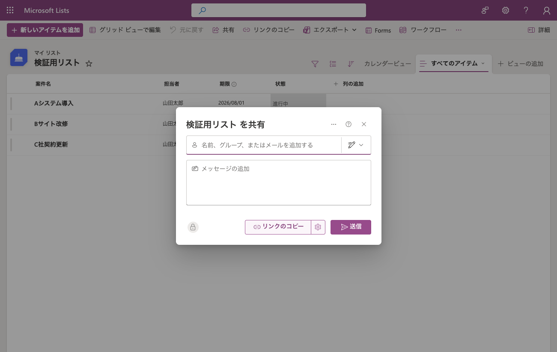This screenshot has height=352, width=557.
Task: Click the search box in header
Action: (279, 10)
